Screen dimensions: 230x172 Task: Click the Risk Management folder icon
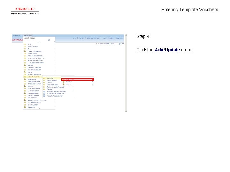click(x=25, y=93)
